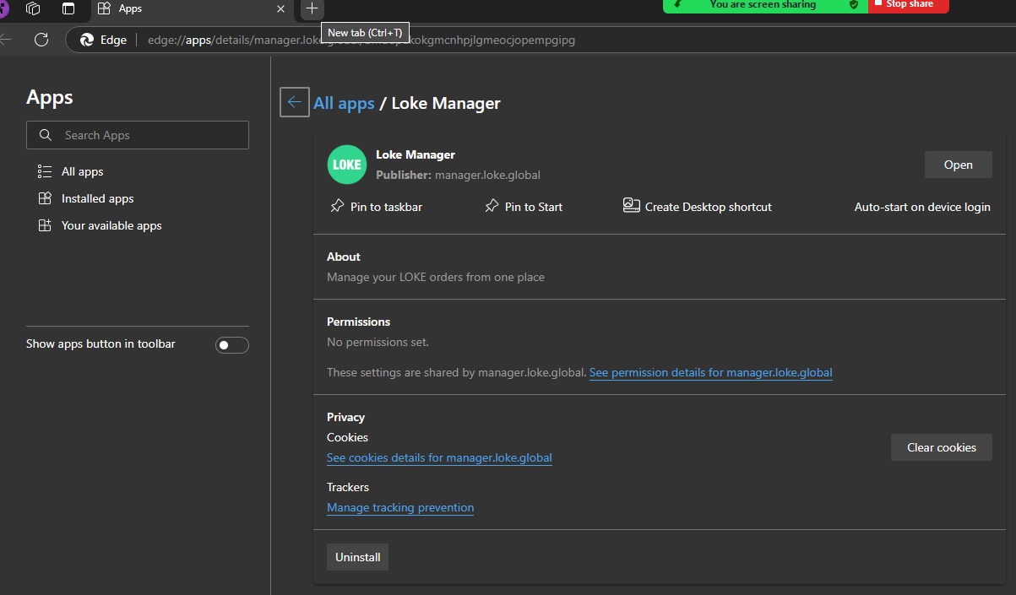Click the 'No permissions set.' text
The image size is (1016, 595).
pos(378,342)
